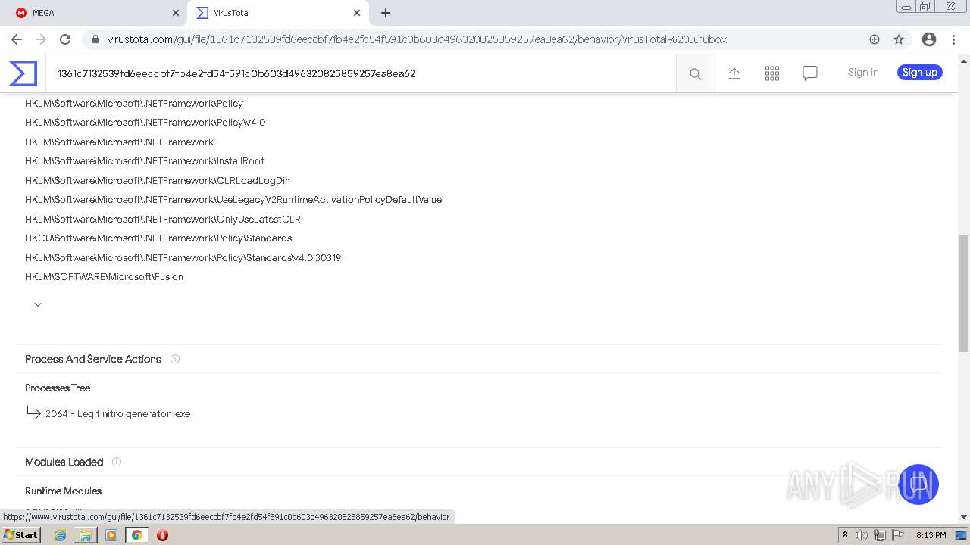
Task: Click the network tray icon
Action: [880, 535]
